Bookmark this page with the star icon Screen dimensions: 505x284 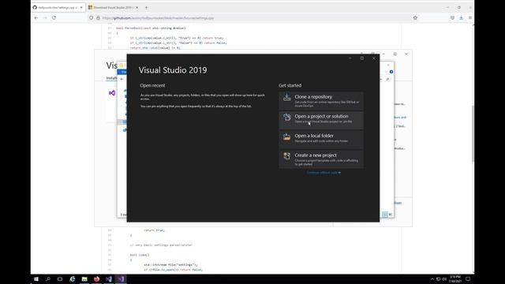[x=415, y=18]
